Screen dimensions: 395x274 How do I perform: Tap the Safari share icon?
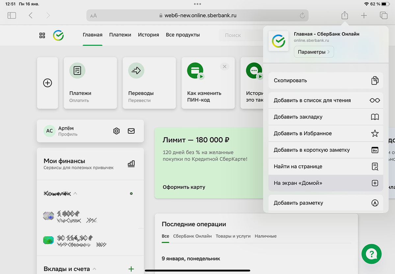click(x=345, y=15)
